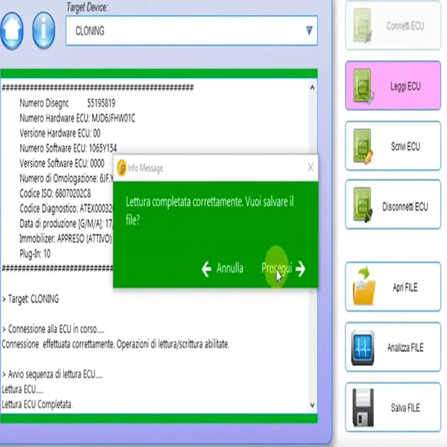Click Annulla in the Info Message

[x=230, y=268]
